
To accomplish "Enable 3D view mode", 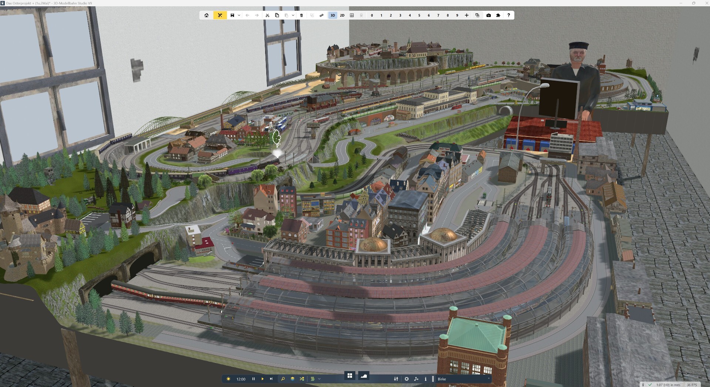I will point(332,15).
